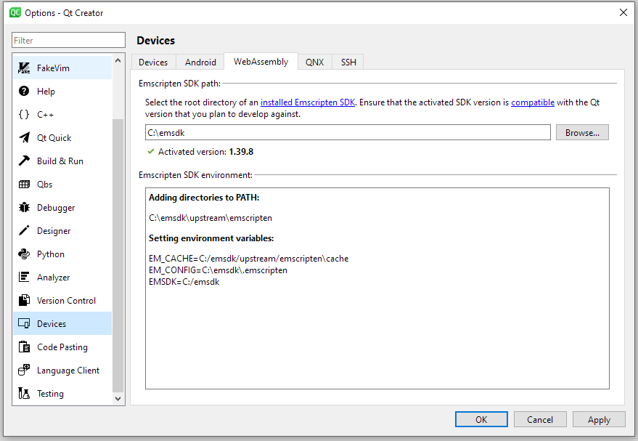
Task: Click inside the Filter input box
Action: point(68,39)
